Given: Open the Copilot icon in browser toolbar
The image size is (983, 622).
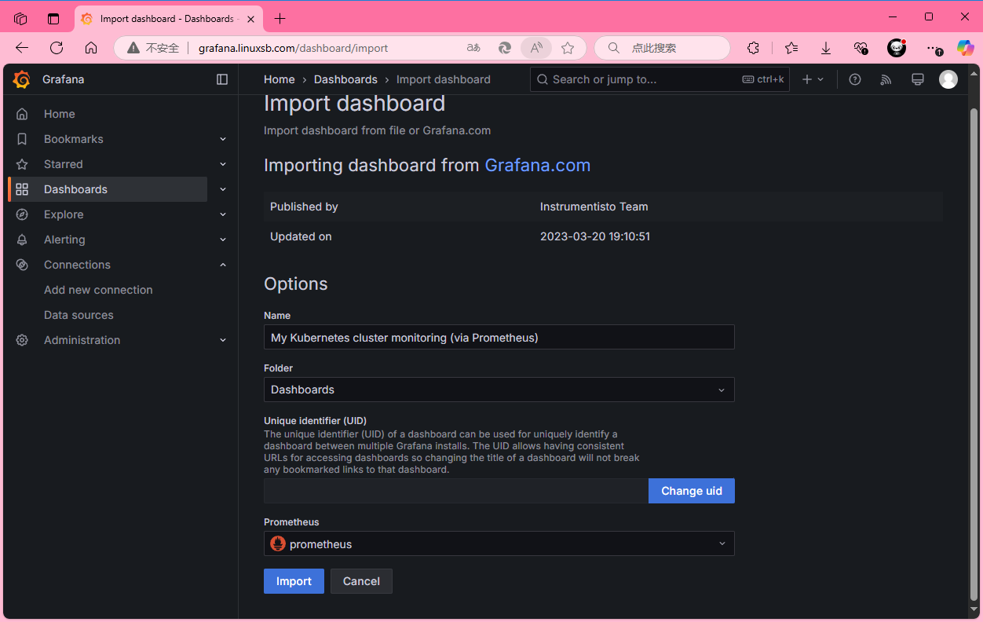Looking at the screenshot, I should pyautogui.click(x=965, y=48).
